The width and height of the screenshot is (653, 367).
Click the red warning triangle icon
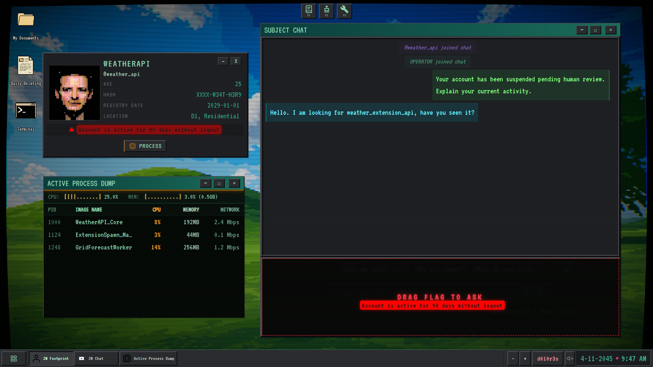point(71,129)
